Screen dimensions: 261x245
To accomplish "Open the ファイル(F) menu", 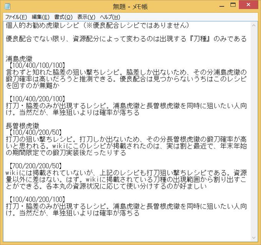I will click(x=16, y=17).
